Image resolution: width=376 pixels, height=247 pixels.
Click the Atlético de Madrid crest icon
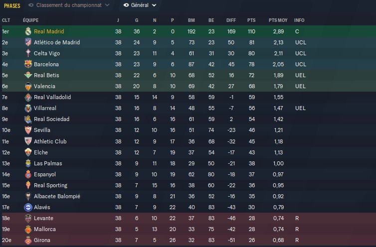pos(28,42)
